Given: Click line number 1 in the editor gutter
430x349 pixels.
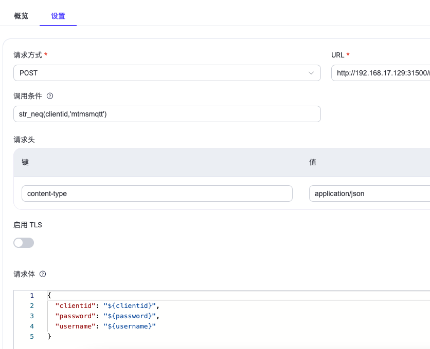Looking at the screenshot, I should click(32, 296).
